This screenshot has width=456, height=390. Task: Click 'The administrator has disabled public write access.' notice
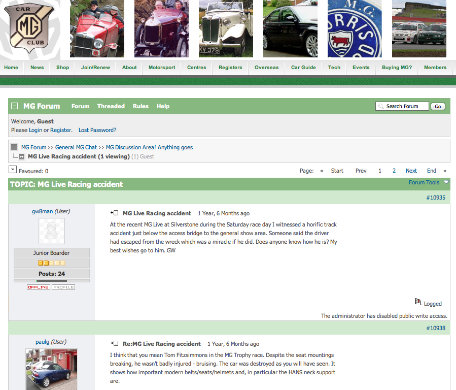tap(384, 316)
